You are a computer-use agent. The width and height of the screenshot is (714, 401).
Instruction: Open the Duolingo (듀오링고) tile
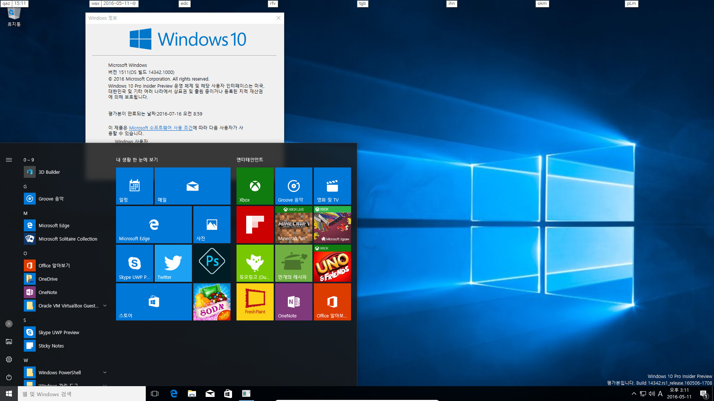(x=255, y=263)
